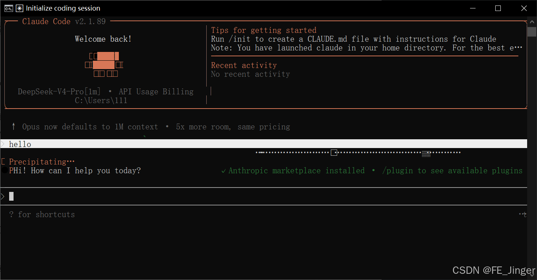Click the 'Claude Code v2.1.89' header text

tap(64, 22)
